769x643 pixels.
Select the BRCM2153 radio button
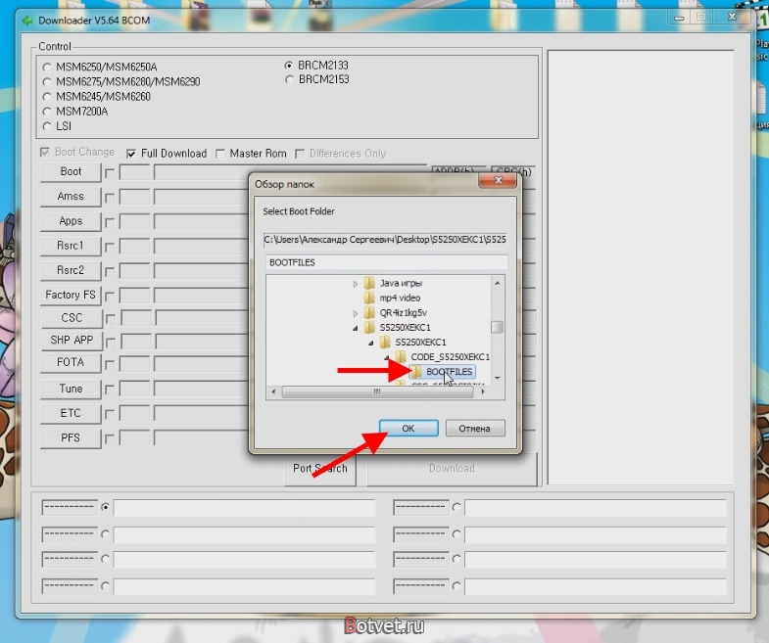289,79
